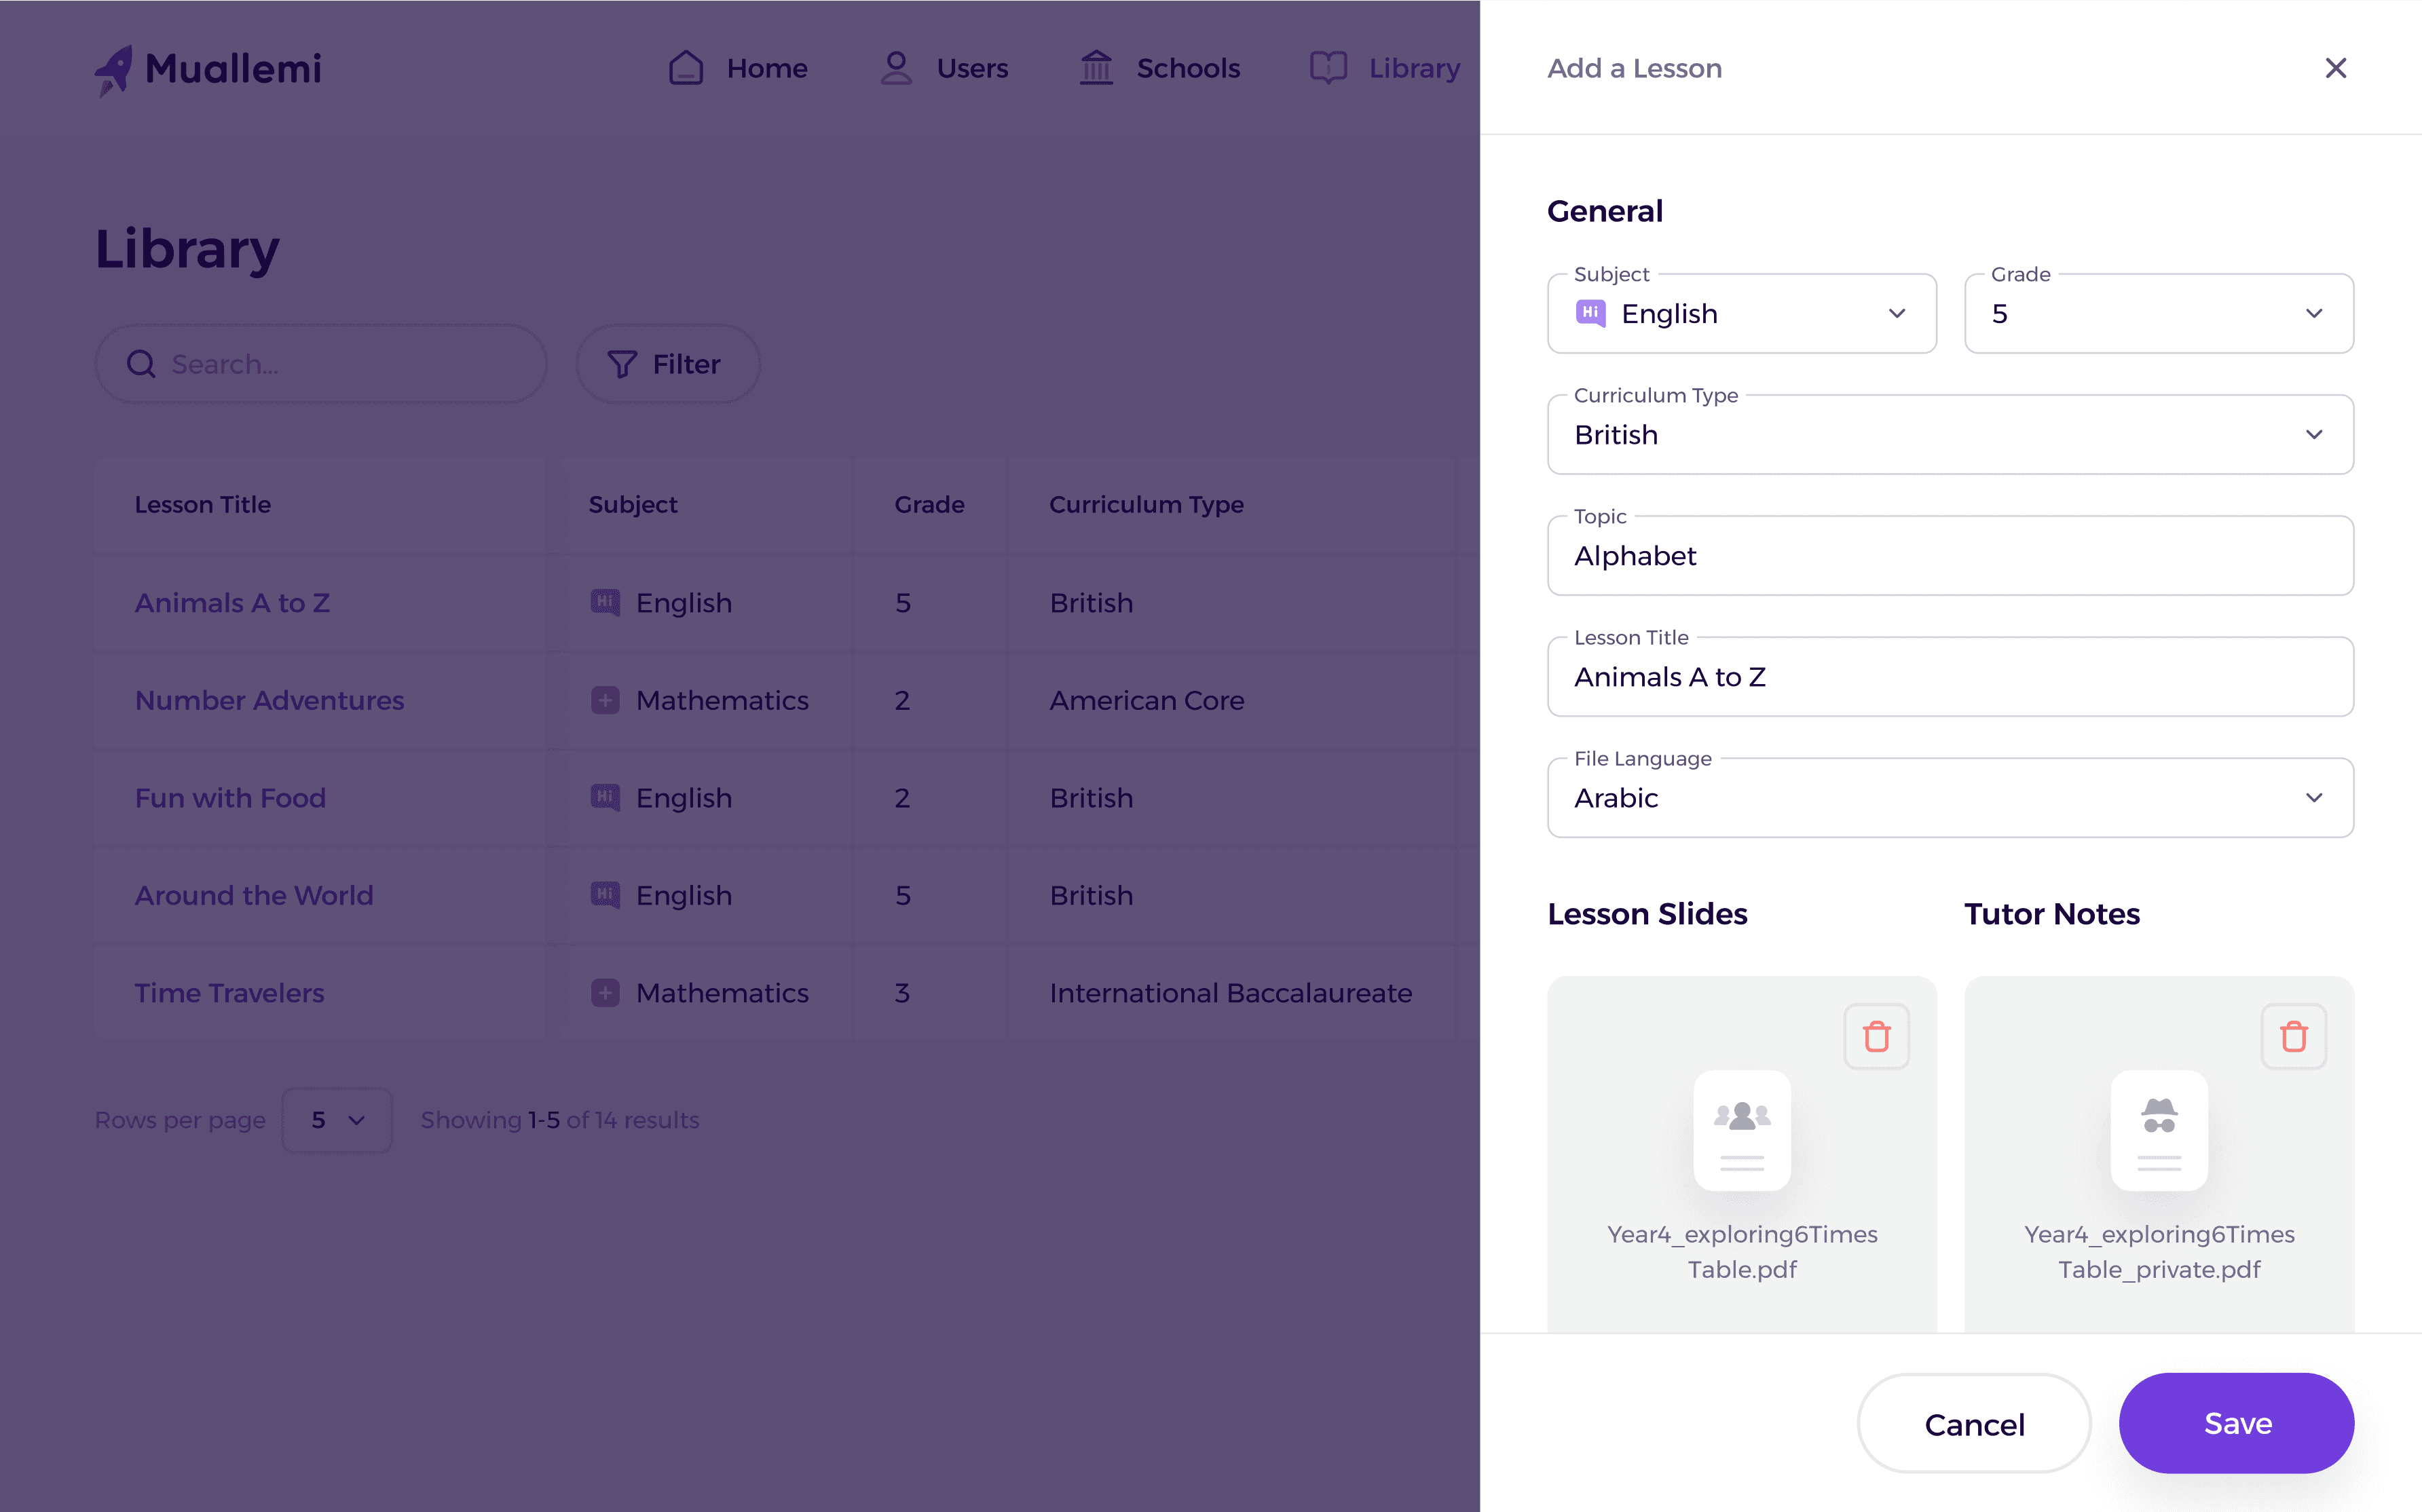
Task: Open the Schools menu item
Action: point(1160,68)
